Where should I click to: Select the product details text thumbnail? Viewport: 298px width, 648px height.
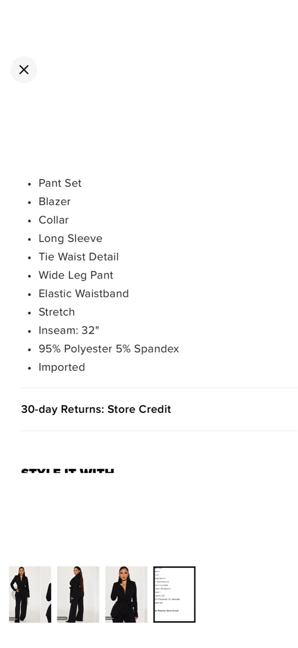pos(174,594)
